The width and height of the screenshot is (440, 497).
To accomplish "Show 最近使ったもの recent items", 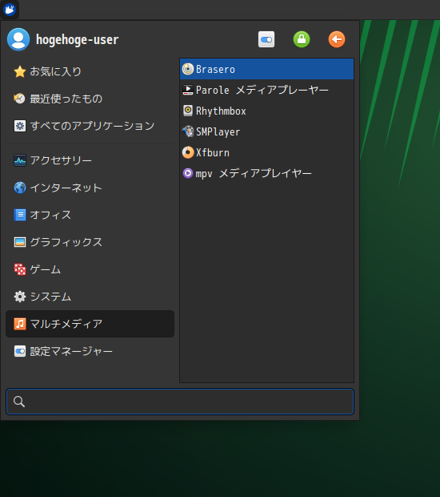I will coord(90,99).
